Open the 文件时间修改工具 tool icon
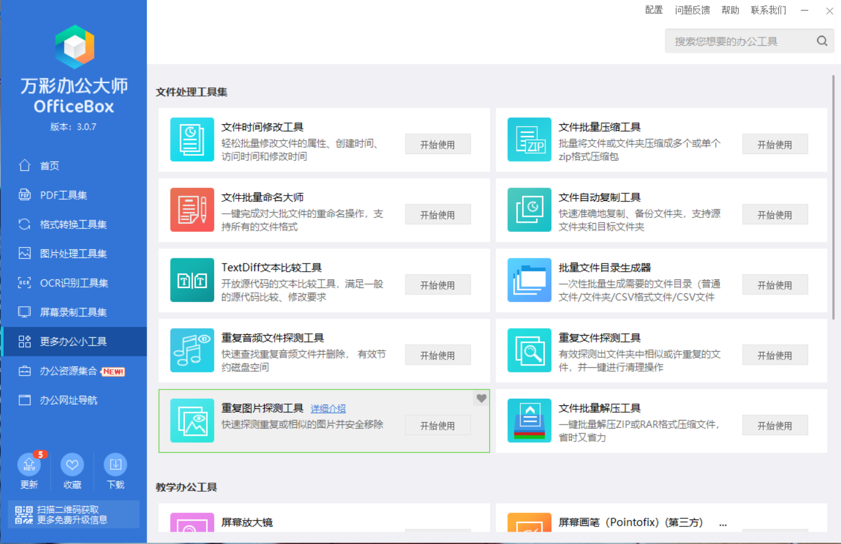The image size is (841, 544). point(192,139)
